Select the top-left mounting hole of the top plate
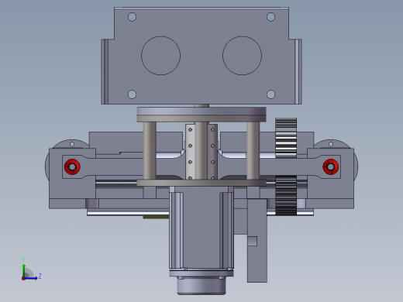Viewport: 403px width, 302px height. click(132, 17)
